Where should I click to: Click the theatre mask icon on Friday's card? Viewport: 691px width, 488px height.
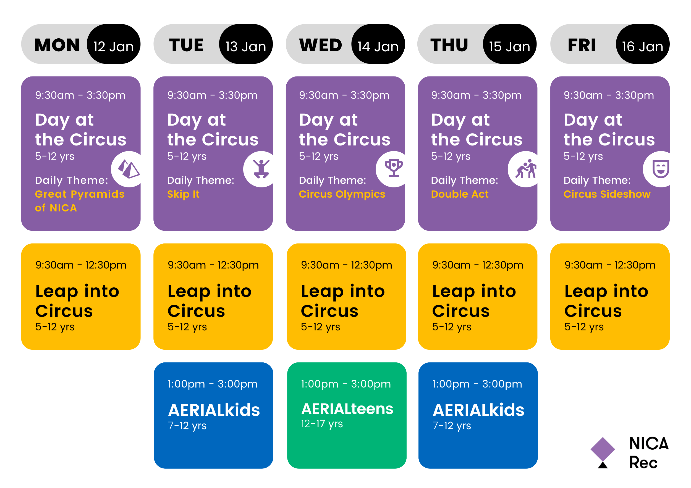[x=660, y=169]
